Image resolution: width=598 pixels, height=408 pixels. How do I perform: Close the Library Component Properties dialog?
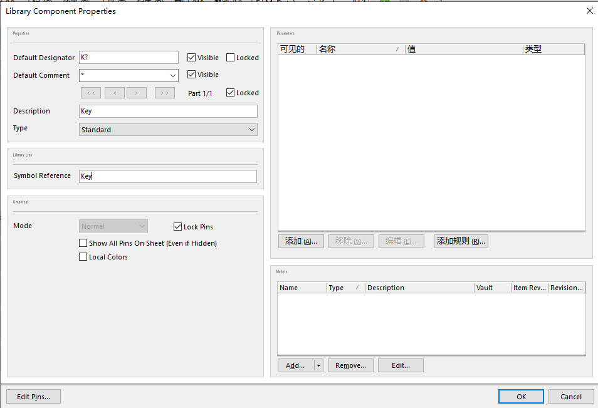pyautogui.click(x=589, y=11)
